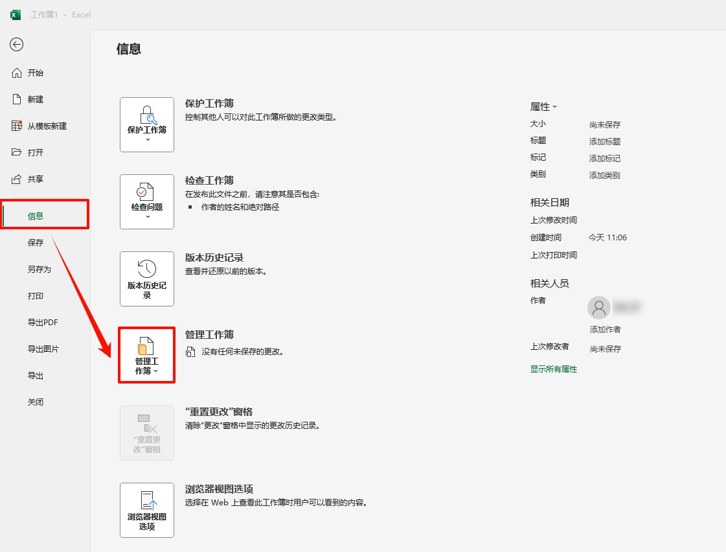Switch to the 打印 (Print) section
726x552 pixels.
pos(36,295)
